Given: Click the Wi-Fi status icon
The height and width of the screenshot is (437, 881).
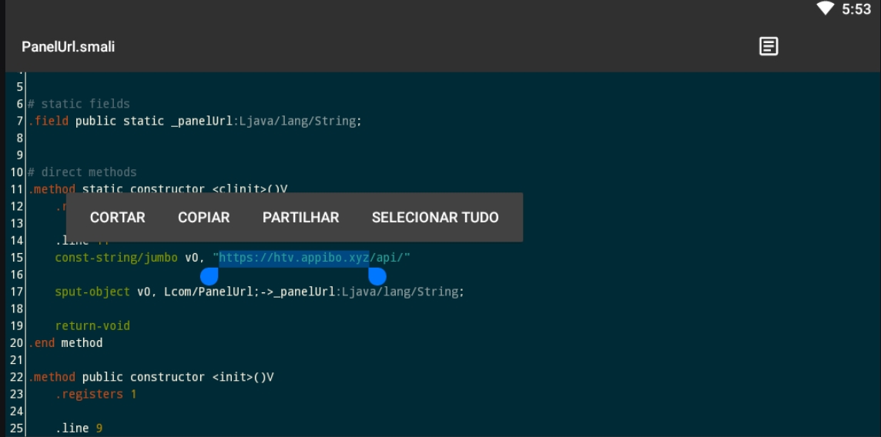Looking at the screenshot, I should tap(826, 9).
